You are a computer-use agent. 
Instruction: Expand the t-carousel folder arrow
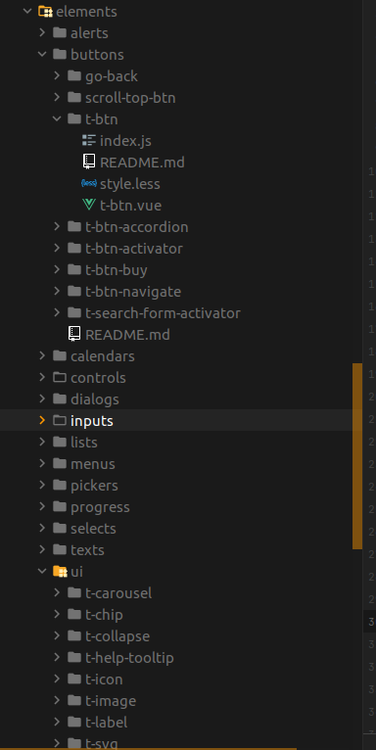57,592
